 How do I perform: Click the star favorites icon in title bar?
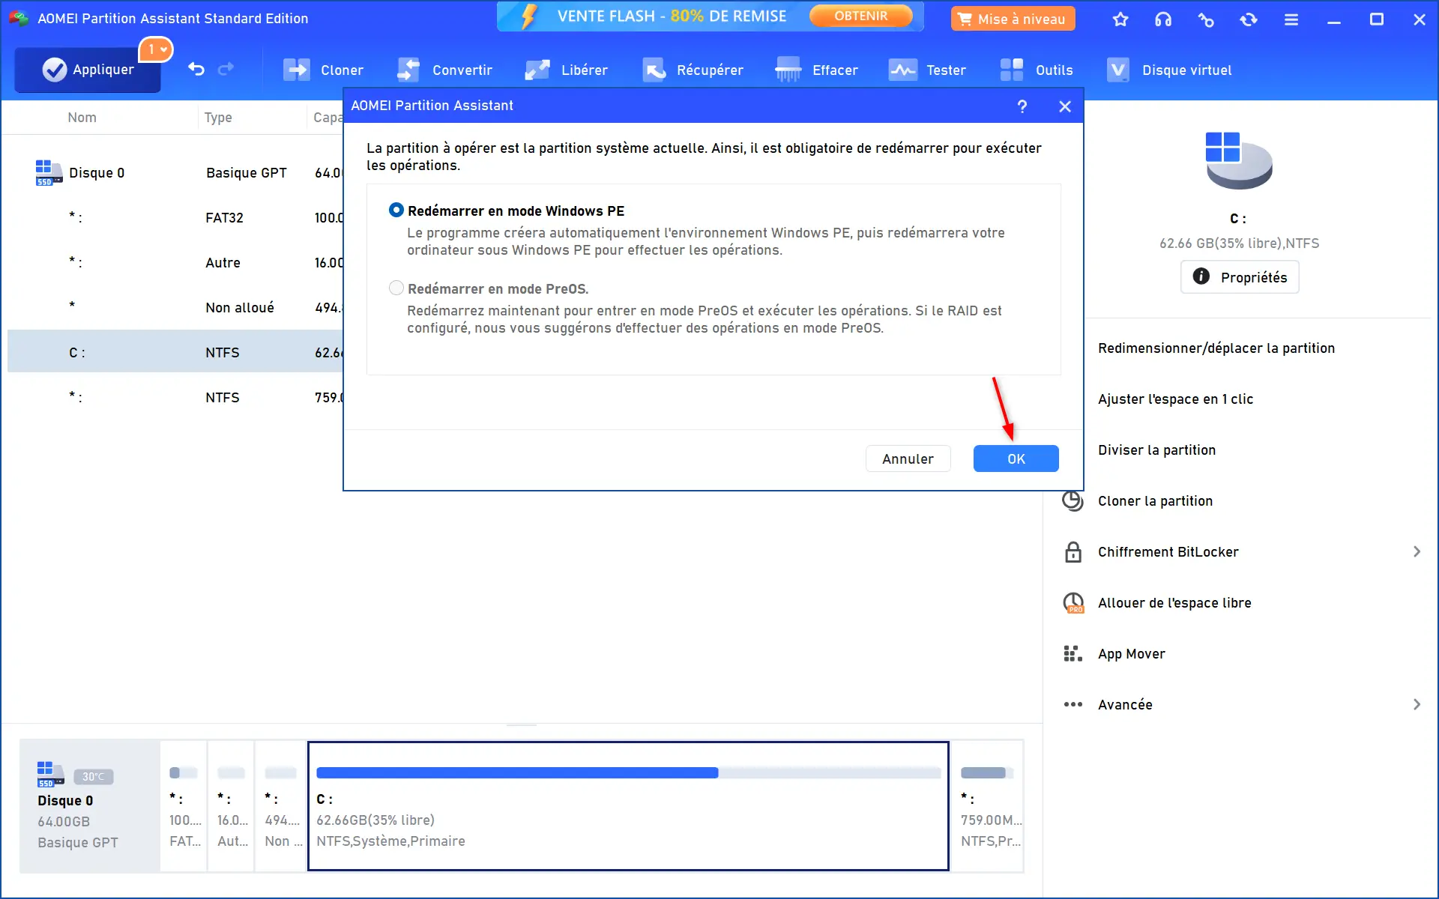[x=1120, y=19]
